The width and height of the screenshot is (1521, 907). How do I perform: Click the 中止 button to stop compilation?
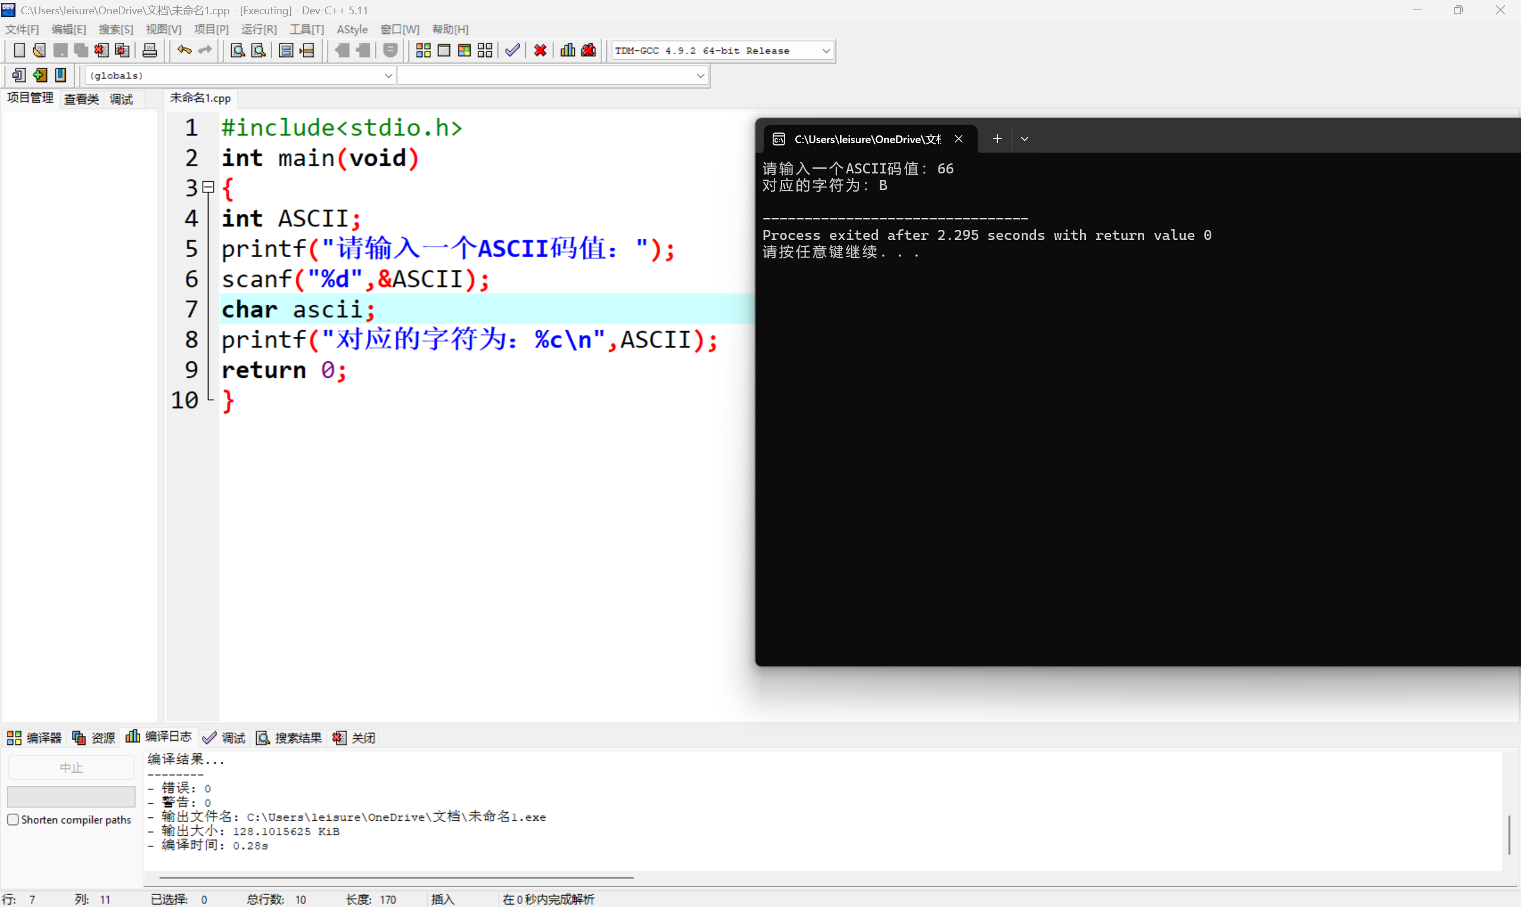pyautogui.click(x=71, y=767)
